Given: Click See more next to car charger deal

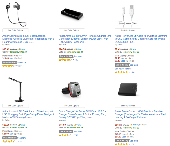Looking at the screenshot, I should (78, 131).
